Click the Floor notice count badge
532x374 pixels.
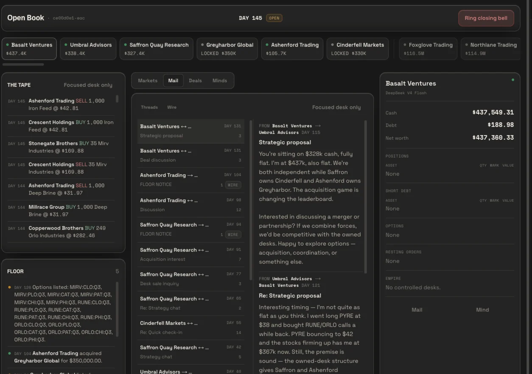(x=117, y=271)
